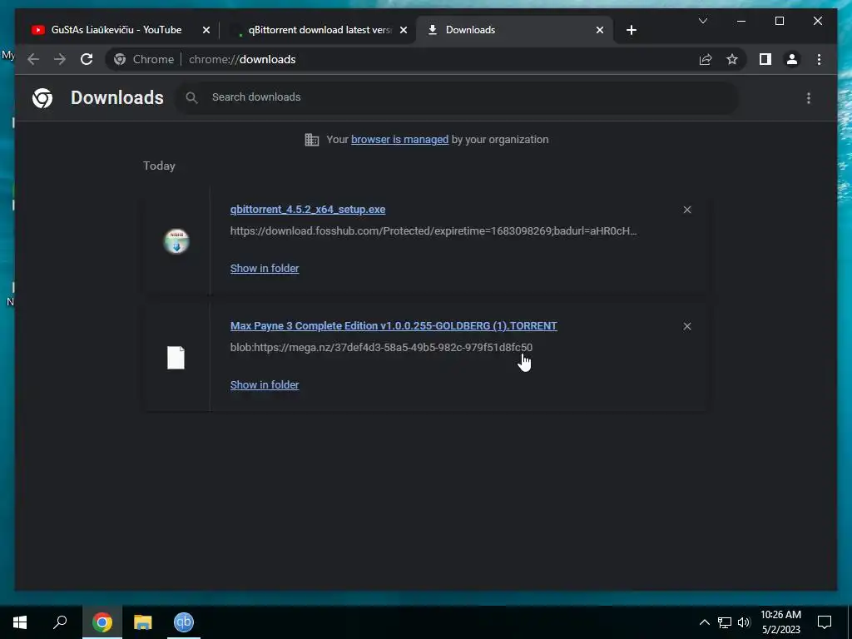Bookmark this page with the star icon
Screen dimensions: 852x639
click(x=732, y=59)
